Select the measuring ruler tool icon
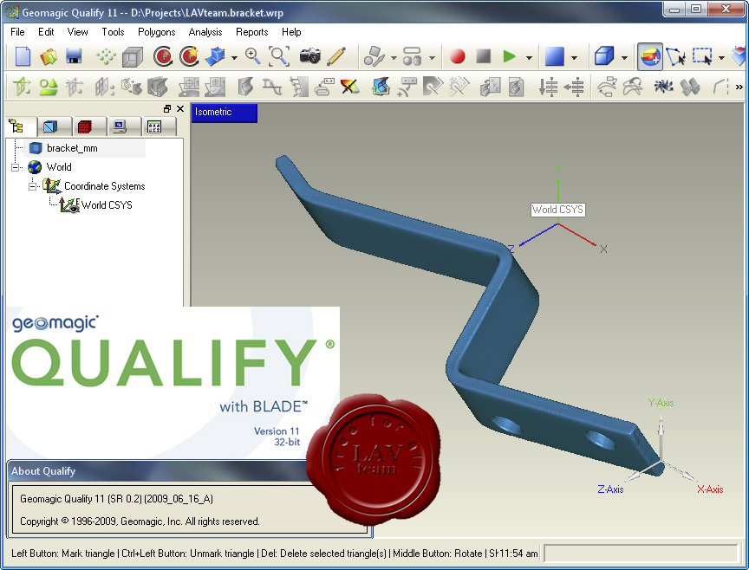 [336, 56]
